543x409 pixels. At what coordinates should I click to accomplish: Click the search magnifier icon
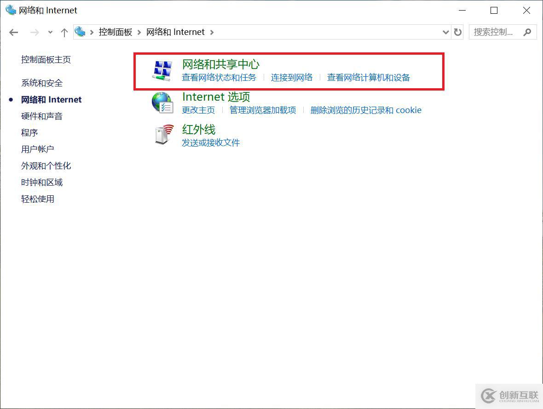pos(527,32)
